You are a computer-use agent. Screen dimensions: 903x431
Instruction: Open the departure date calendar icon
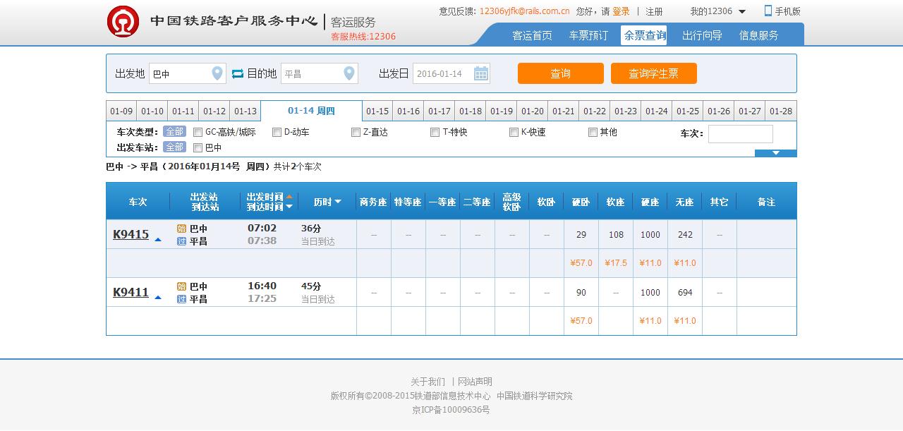coord(480,73)
